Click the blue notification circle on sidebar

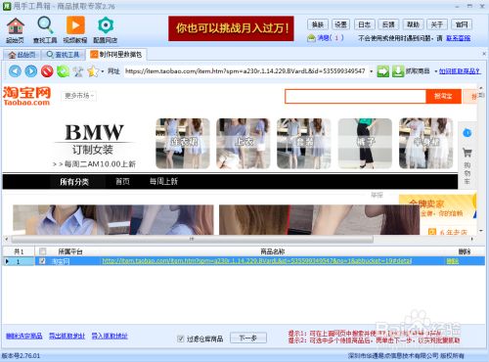pos(467,133)
